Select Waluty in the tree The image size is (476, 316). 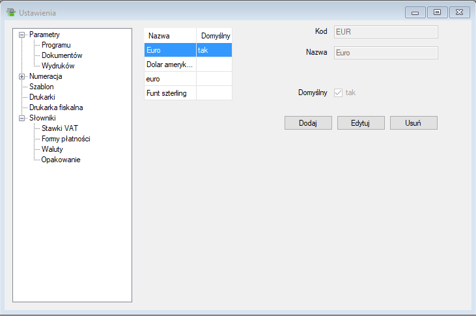[x=52, y=149]
